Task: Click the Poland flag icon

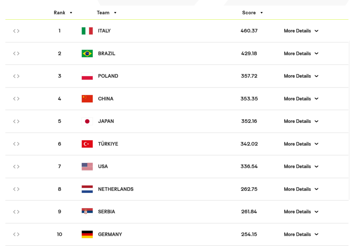Action: point(87,76)
